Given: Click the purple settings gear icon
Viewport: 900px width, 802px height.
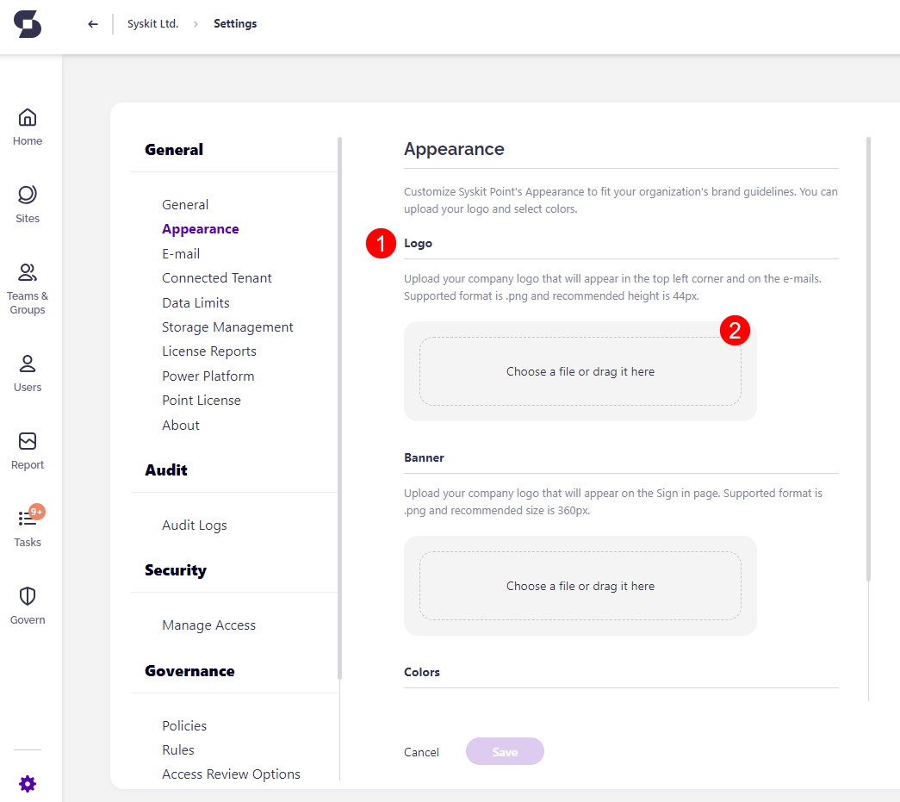Looking at the screenshot, I should tap(28, 784).
